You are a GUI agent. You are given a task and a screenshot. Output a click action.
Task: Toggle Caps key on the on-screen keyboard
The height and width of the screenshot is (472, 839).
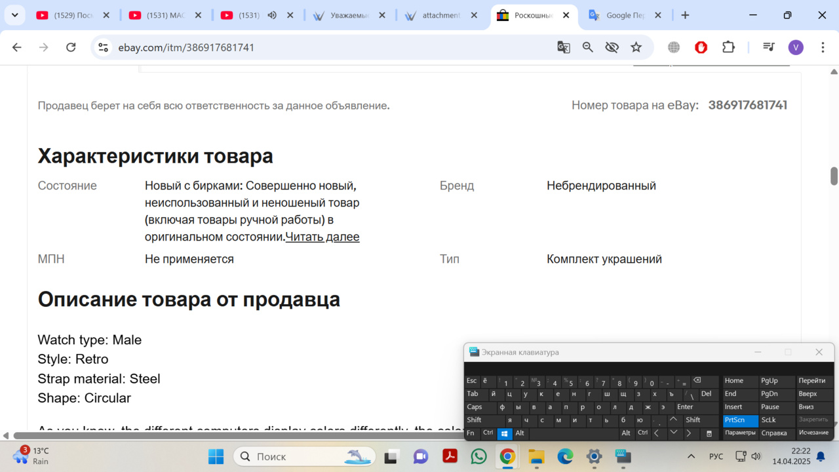(475, 407)
